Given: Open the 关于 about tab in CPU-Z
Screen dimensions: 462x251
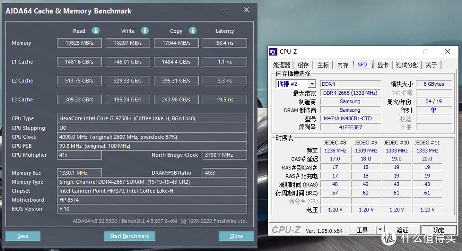Looking at the screenshot, I should pyautogui.click(x=431, y=65).
